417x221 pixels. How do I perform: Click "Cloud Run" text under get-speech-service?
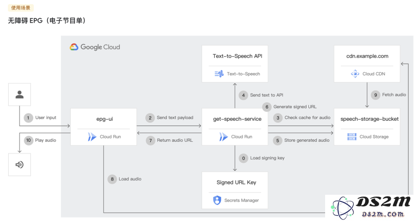(242, 137)
